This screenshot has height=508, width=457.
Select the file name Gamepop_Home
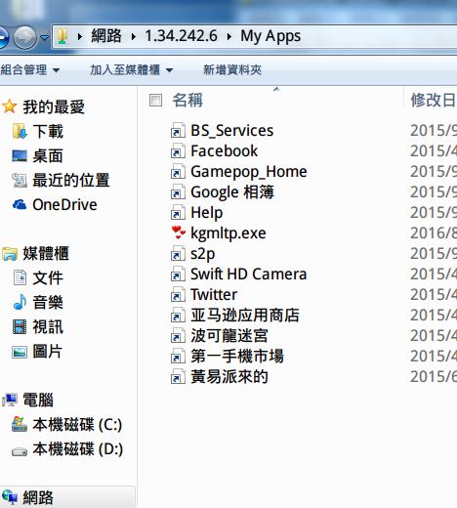click(x=249, y=172)
